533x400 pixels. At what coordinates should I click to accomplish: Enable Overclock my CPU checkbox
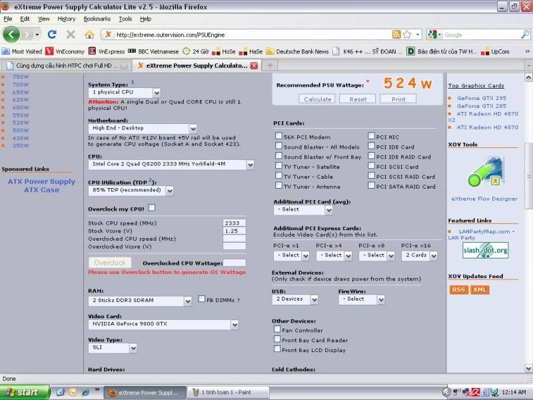[x=152, y=207]
